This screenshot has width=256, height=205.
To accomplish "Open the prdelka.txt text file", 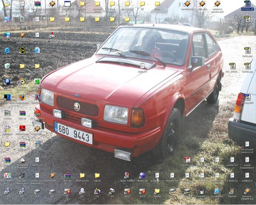I will point(247,176).
